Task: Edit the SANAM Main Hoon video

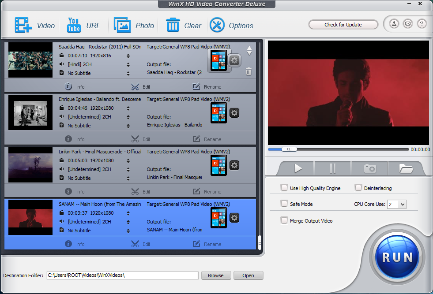Action: coord(141,244)
